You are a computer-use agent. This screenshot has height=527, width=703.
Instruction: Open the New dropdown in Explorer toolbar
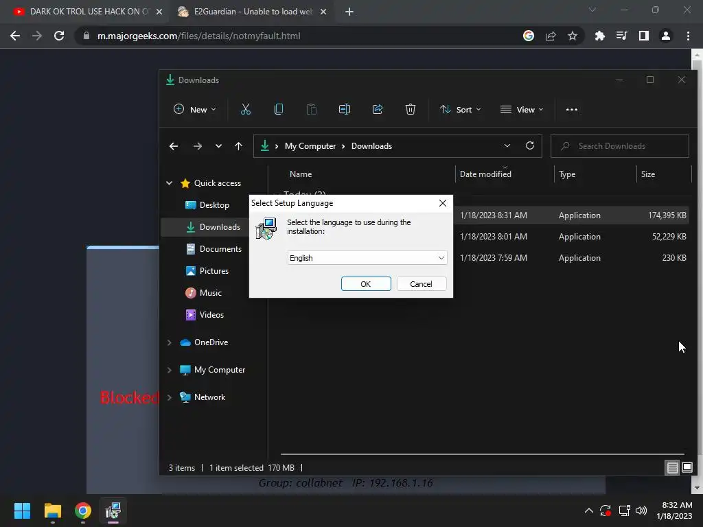click(x=195, y=109)
